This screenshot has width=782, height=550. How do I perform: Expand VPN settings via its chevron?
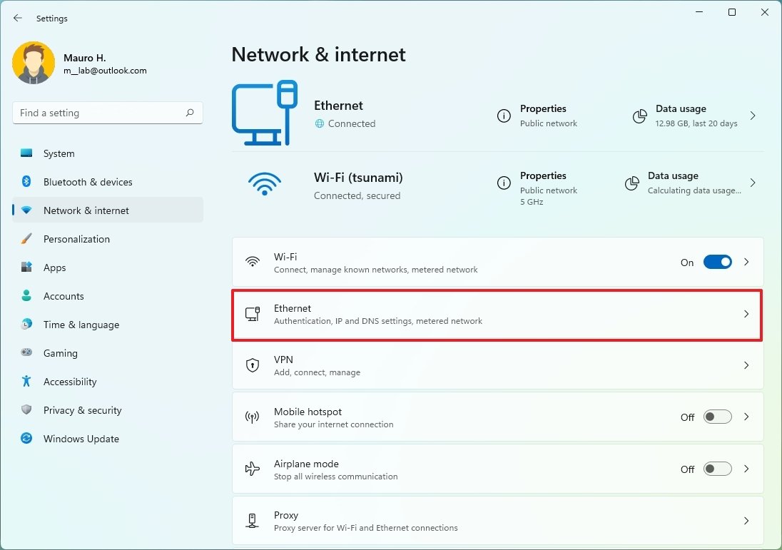point(746,365)
